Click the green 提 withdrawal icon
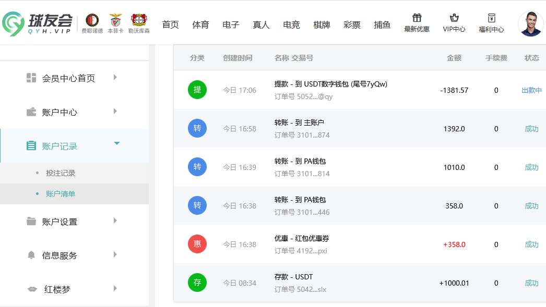Viewport: 546px width, 307px height. click(x=197, y=90)
